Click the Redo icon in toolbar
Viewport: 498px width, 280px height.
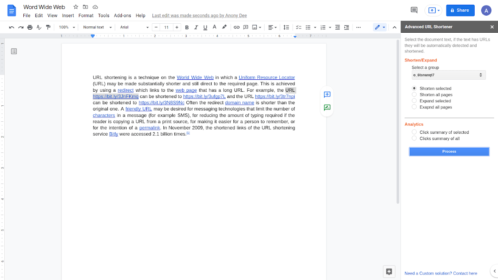point(21,27)
